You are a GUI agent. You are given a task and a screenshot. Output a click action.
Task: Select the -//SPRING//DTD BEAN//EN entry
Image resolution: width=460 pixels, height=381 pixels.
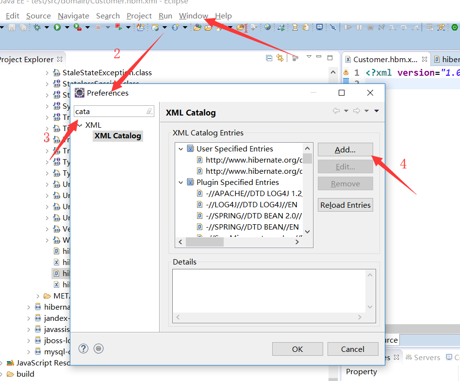(252, 227)
